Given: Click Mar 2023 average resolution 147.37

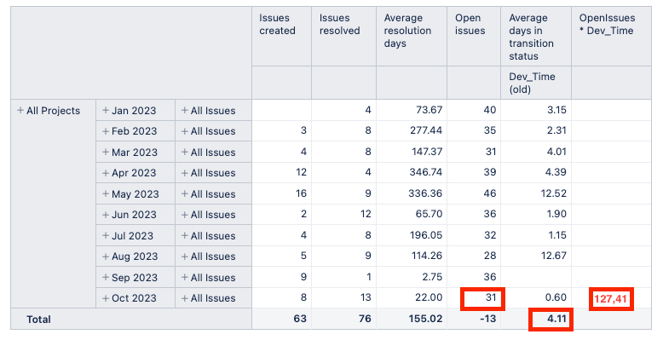Looking at the screenshot, I should pos(427,152).
